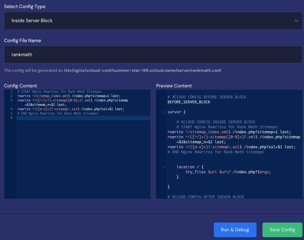
Task: Click the generated config path ending rankmath.conf
Action: coord(142,70)
